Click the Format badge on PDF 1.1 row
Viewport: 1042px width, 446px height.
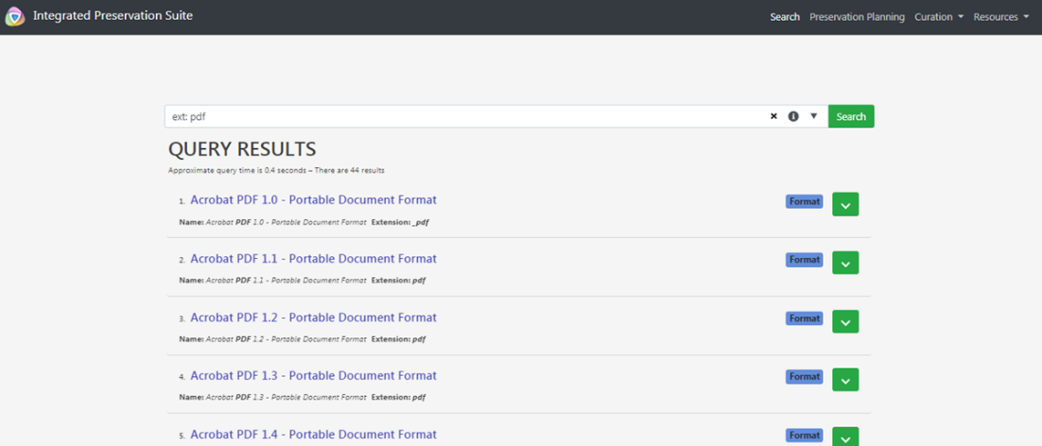coord(804,260)
